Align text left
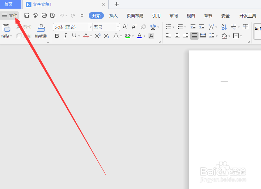Image resolution: width=261 pixels, height=189 pixels. point(168,36)
